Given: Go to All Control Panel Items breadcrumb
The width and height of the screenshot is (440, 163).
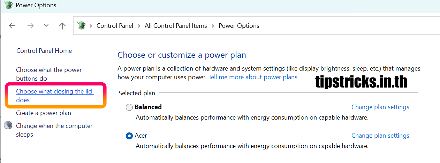Looking at the screenshot, I should [x=176, y=26].
